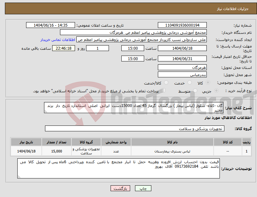Select the کالا/خدمت radio button

coord(166,83)
